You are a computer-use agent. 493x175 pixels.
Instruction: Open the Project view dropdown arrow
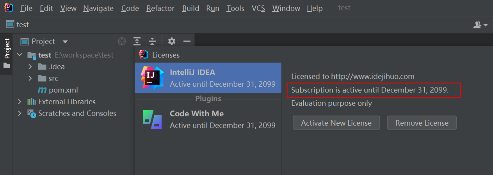click(x=65, y=42)
